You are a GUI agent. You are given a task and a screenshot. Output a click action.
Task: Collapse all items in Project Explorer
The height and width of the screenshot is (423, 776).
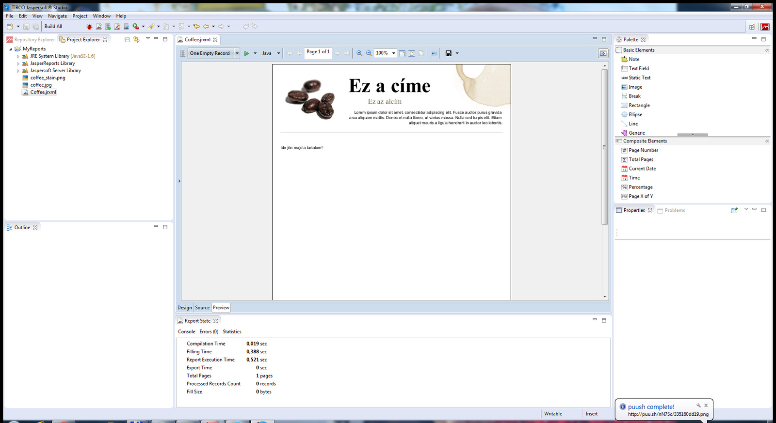point(127,39)
